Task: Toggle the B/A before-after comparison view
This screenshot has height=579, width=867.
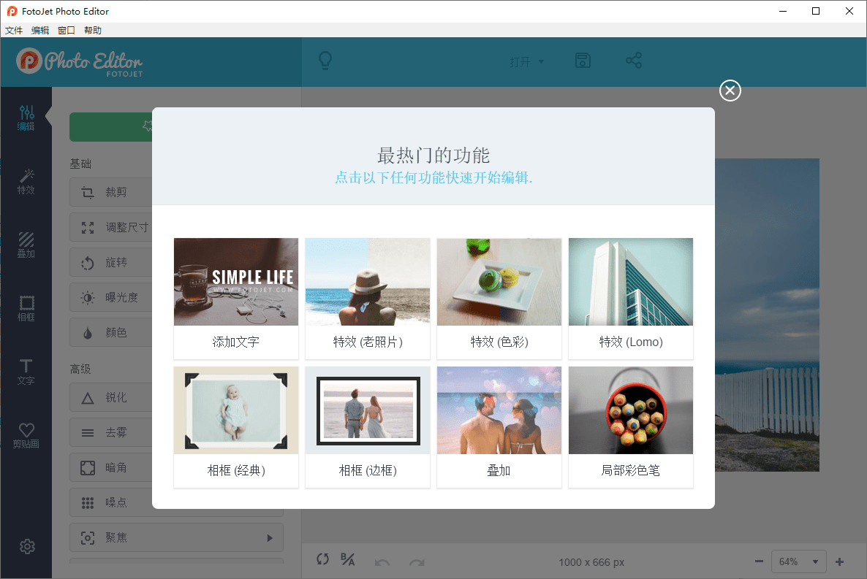Action: pyautogui.click(x=348, y=559)
